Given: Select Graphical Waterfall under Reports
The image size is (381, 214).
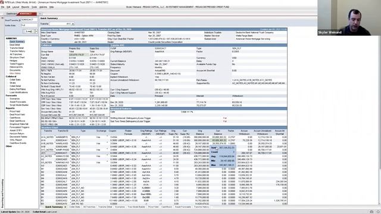Looking at the screenshot, I should tap(19, 124).
